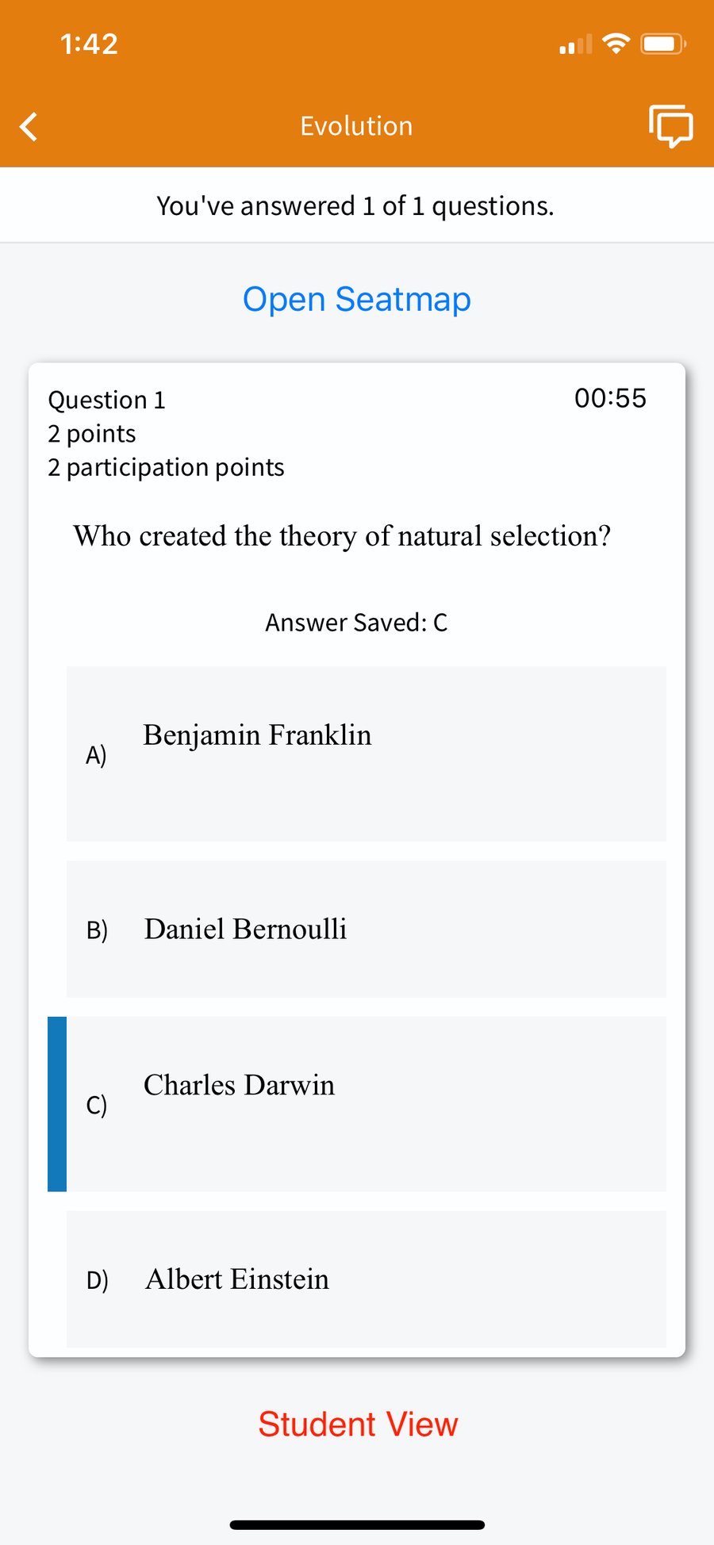Tap the home indicator bar at bottom
Screen dimensions: 714x1545
[357, 1523]
